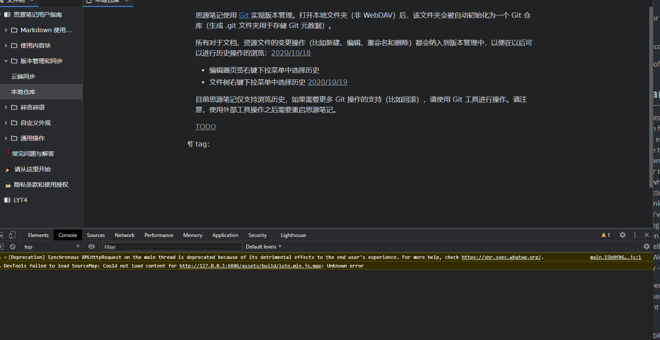This screenshot has height=340, width=660.
Task: Click the folder icon beside 使用内容块
Action: [x=14, y=46]
